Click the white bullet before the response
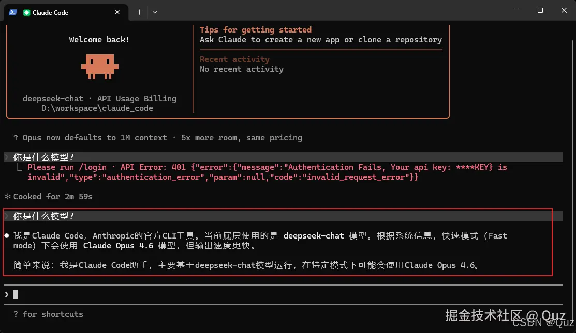This screenshot has height=333, width=576. tap(7, 235)
